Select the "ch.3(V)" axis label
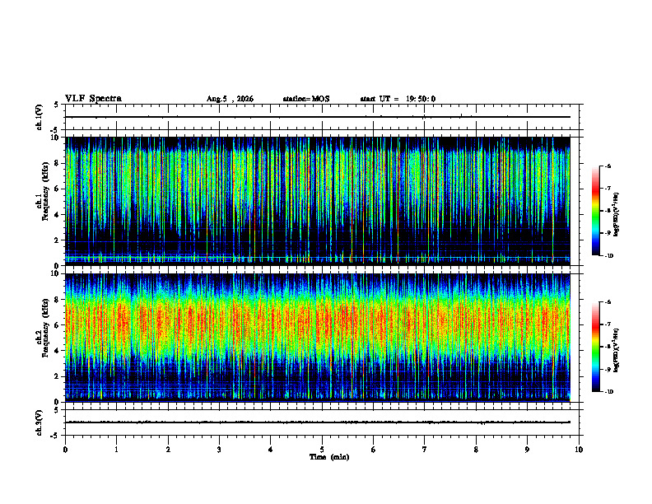Image resolution: width=652 pixels, height=504 pixels. pyautogui.click(x=39, y=423)
